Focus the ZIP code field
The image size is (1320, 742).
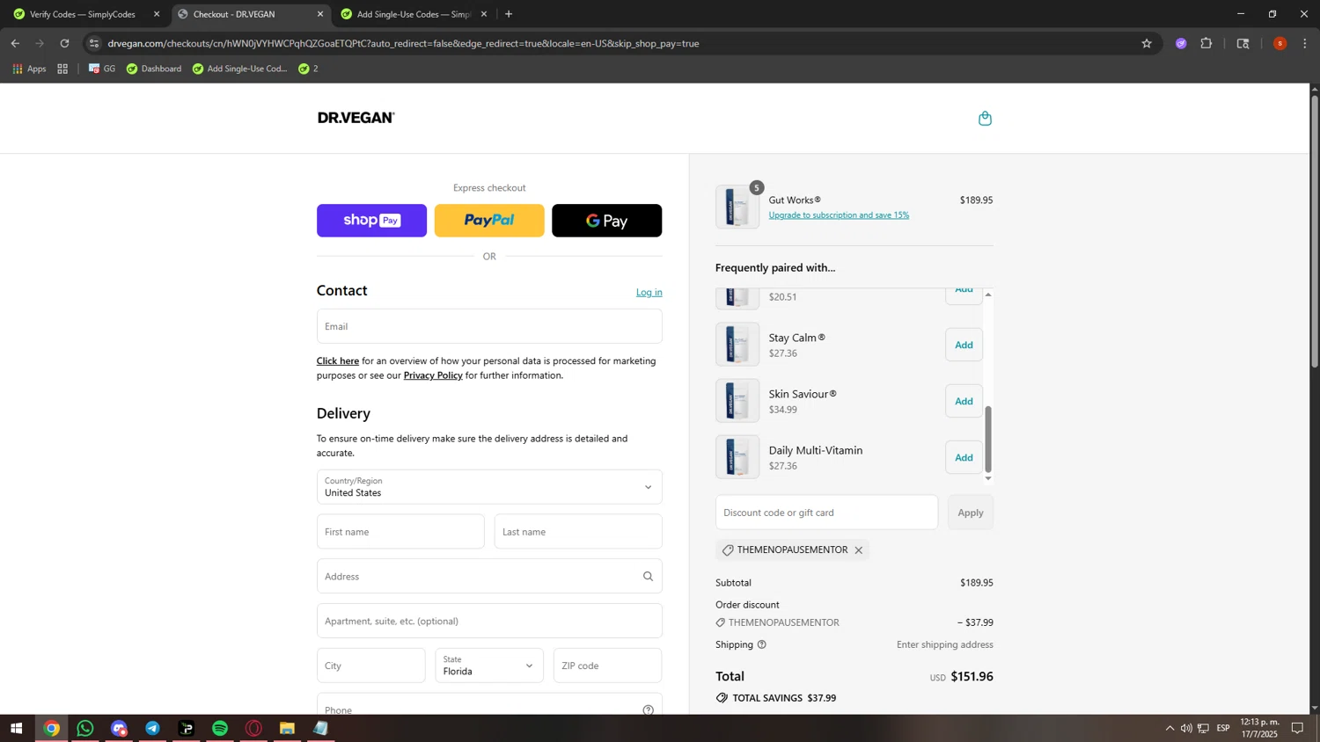pos(607,666)
